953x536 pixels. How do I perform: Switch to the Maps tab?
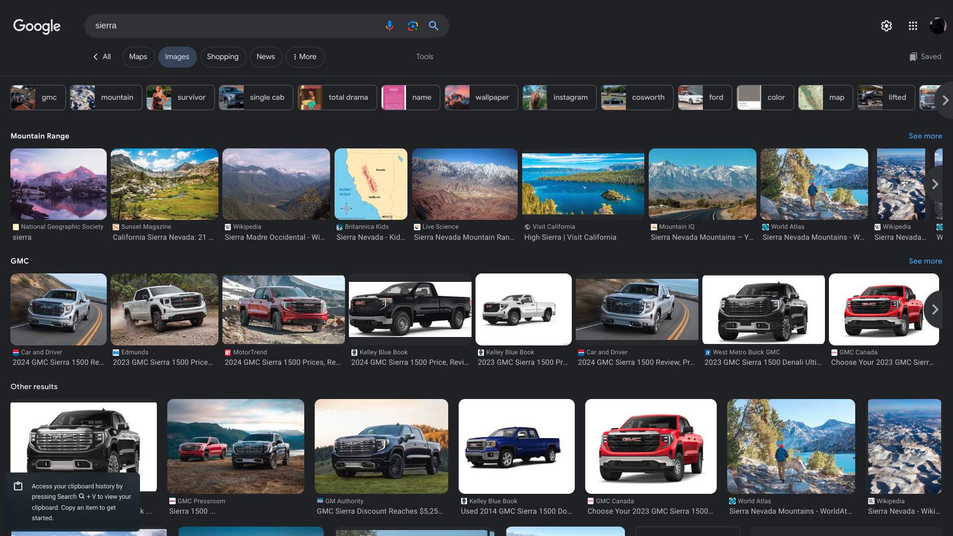[138, 57]
